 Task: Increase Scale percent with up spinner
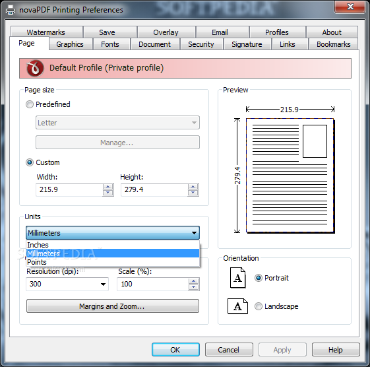(x=194, y=281)
